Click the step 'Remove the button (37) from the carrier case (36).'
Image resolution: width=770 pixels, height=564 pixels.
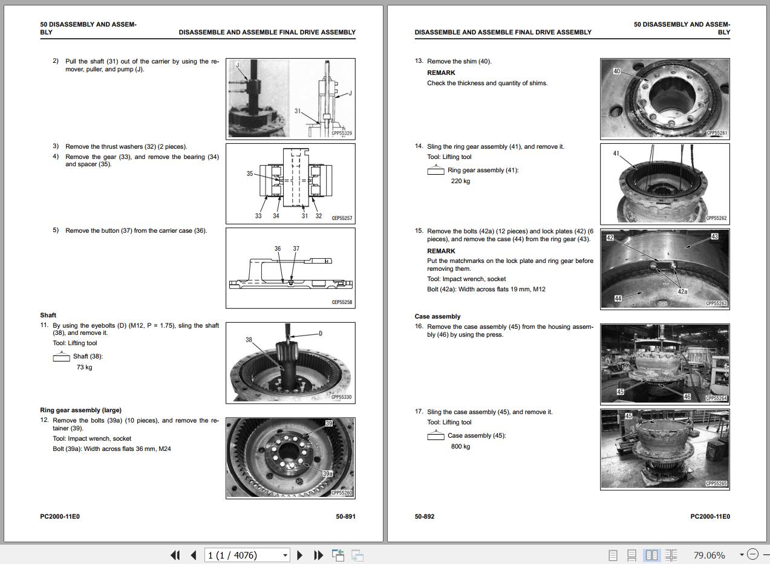pos(136,230)
